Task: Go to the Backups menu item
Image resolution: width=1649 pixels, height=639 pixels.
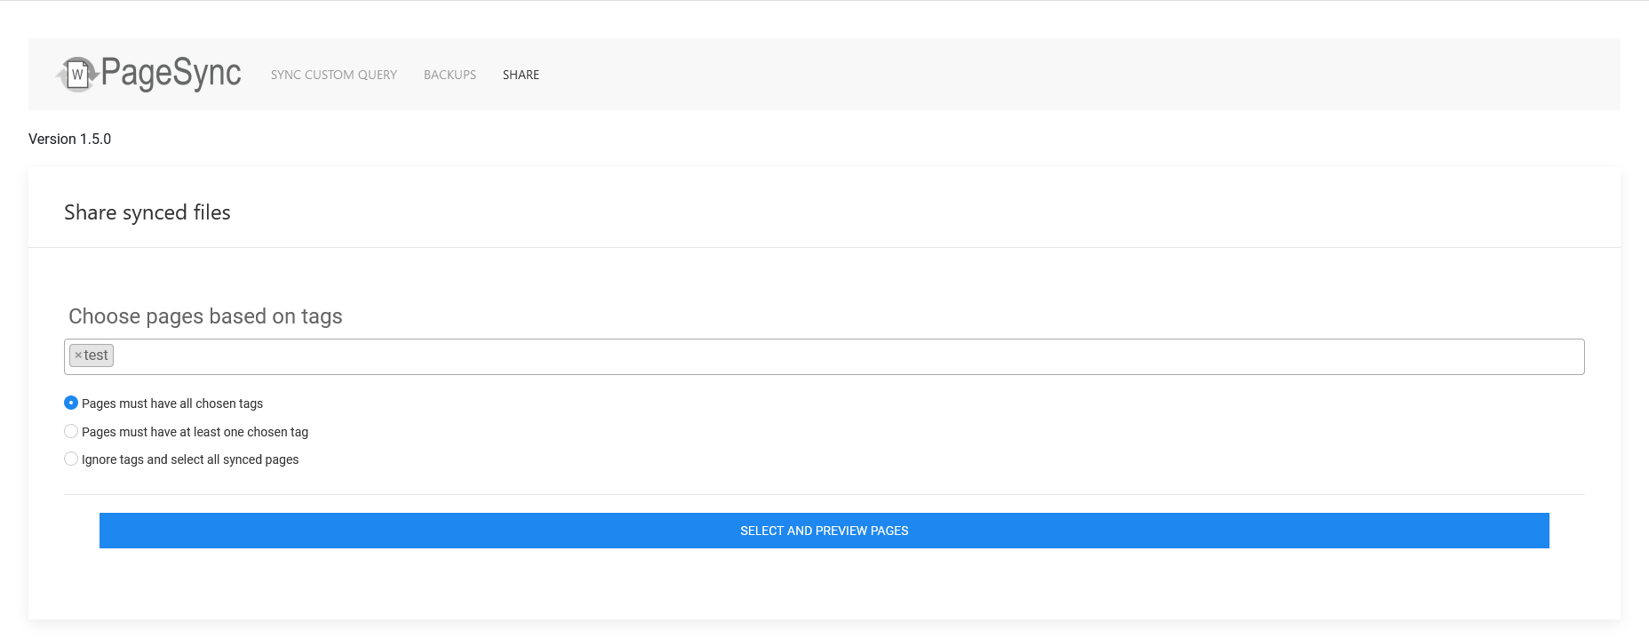Action: click(450, 75)
